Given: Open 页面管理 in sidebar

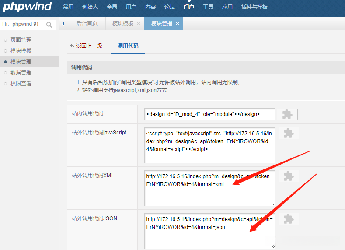Looking at the screenshot, I should [21, 40].
